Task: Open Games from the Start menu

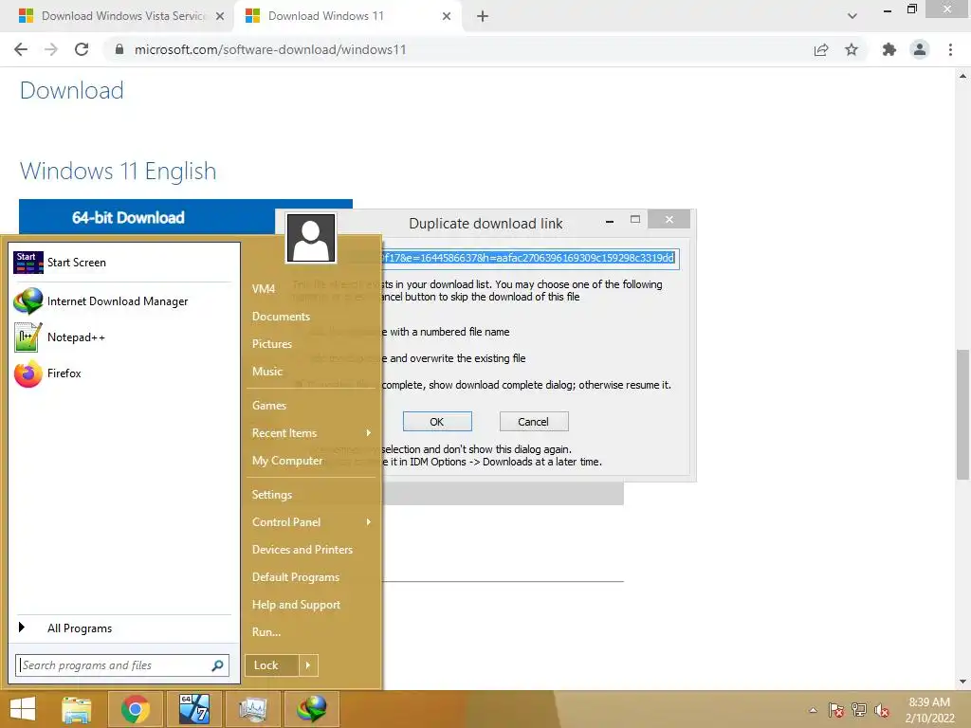Action: pyautogui.click(x=268, y=406)
